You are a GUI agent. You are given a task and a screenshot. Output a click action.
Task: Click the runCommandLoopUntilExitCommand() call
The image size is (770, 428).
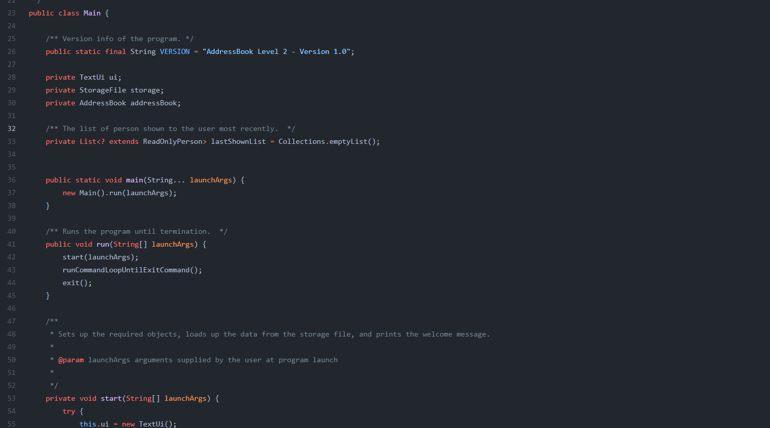130,270
